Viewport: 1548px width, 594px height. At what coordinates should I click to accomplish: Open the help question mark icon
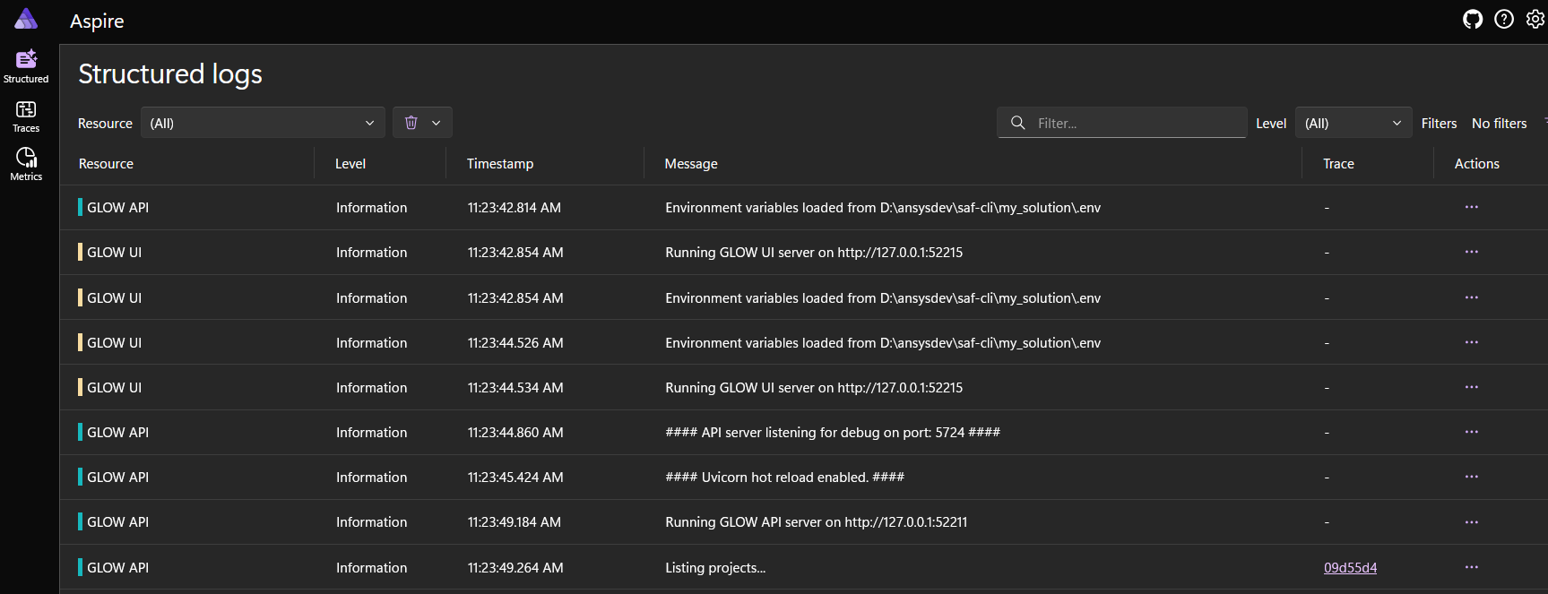[1504, 19]
